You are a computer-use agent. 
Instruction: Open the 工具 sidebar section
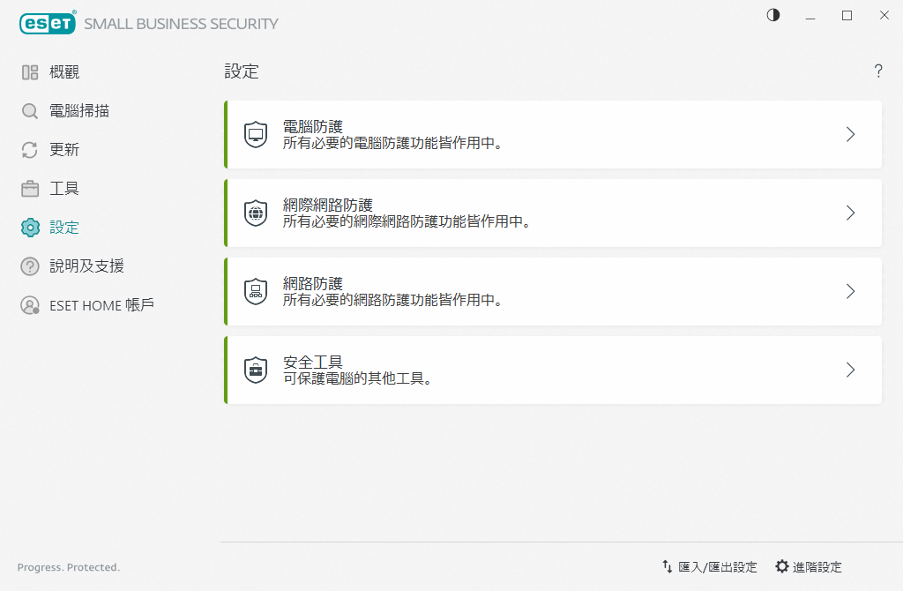pos(64,189)
